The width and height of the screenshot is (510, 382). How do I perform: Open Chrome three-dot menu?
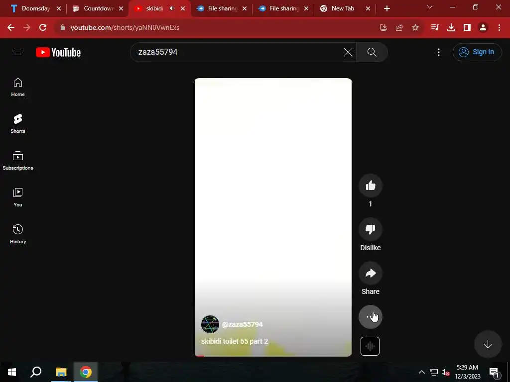499,27
